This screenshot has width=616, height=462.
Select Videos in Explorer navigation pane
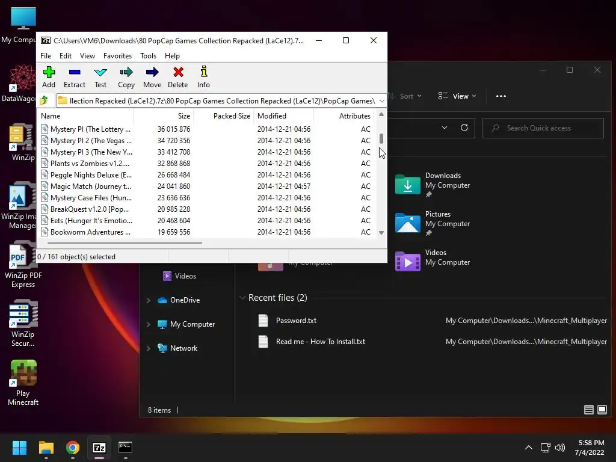click(179, 276)
